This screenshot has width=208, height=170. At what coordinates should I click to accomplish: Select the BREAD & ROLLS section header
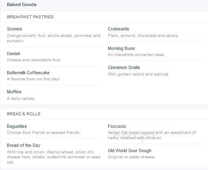tap(24, 114)
